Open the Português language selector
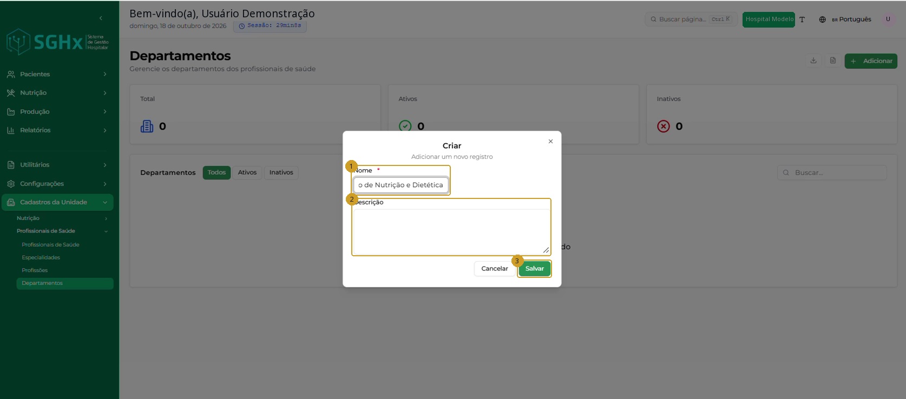Viewport: 906px width, 399px height. 851,19
